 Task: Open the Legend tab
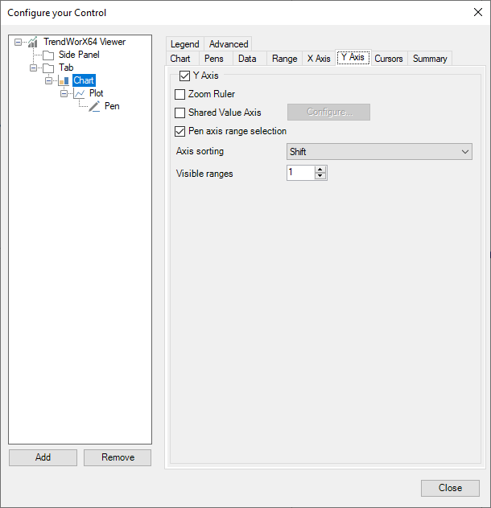click(x=184, y=44)
